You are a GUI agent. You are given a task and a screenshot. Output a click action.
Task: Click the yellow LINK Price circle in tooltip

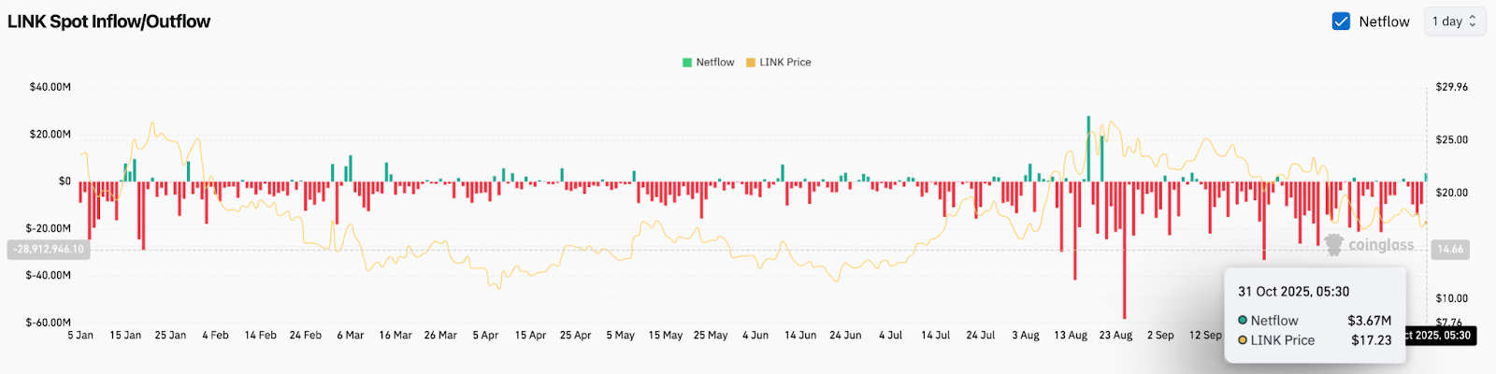point(1243,340)
